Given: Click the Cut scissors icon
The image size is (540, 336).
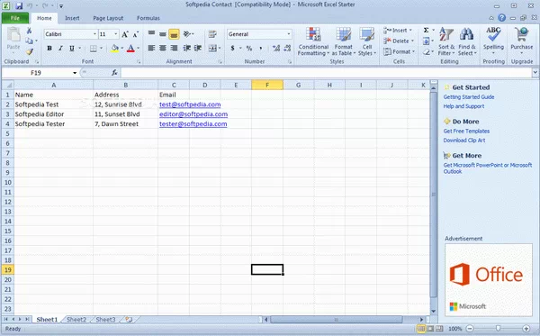Looking at the screenshot, I should pyautogui.click(x=30, y=31).
